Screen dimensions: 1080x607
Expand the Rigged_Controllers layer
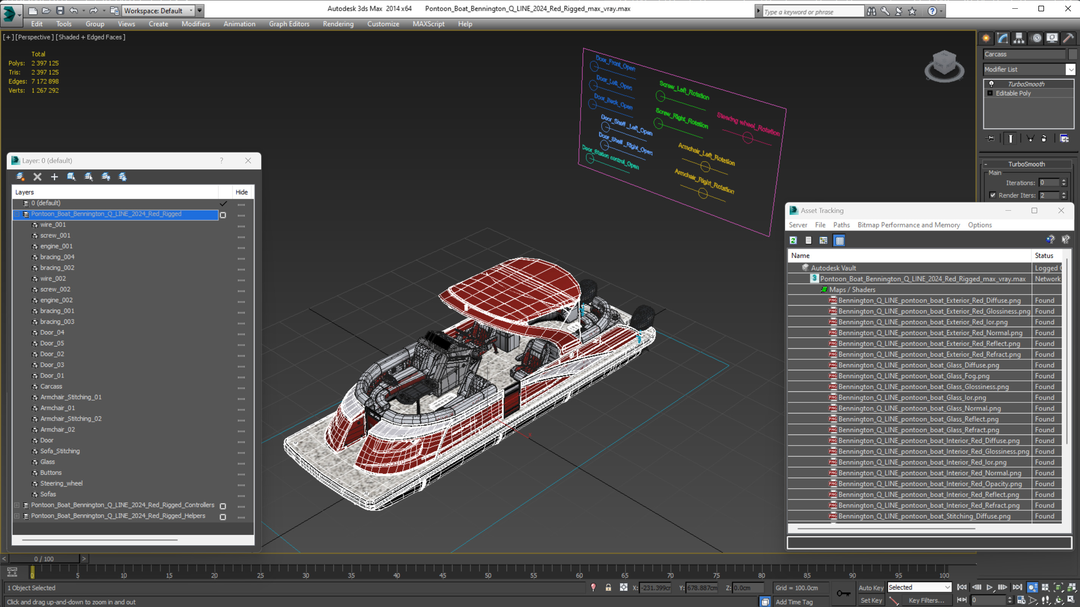point(17,505)
